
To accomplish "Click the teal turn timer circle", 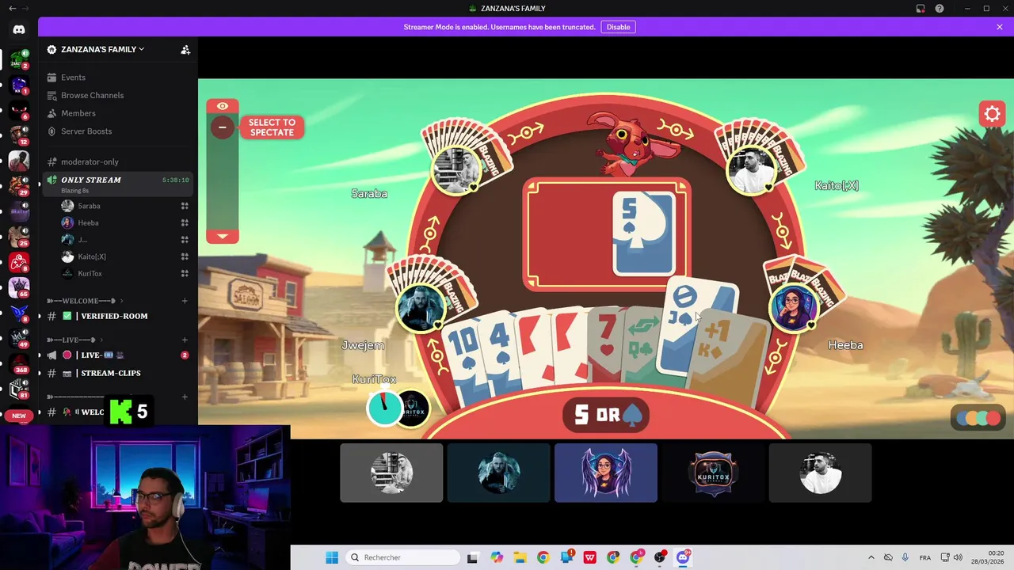I will (x=384, y=408).
